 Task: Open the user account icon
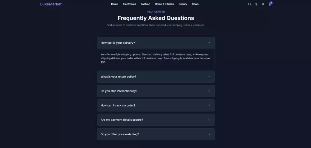263,4
